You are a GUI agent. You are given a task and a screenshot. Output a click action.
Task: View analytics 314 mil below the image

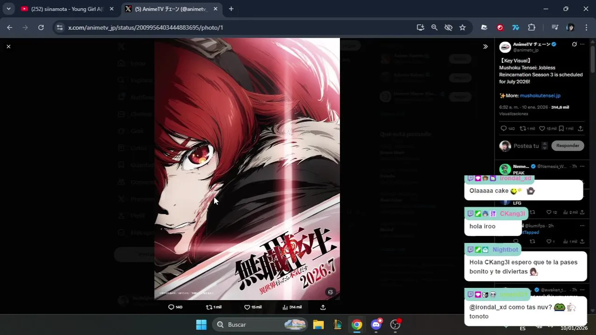pyautogui.click(x=292, y=307)
